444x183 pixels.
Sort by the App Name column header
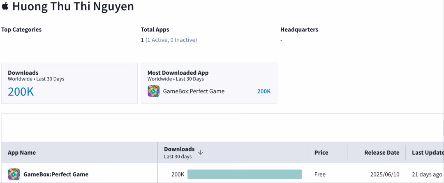click(x=22, y=153)
